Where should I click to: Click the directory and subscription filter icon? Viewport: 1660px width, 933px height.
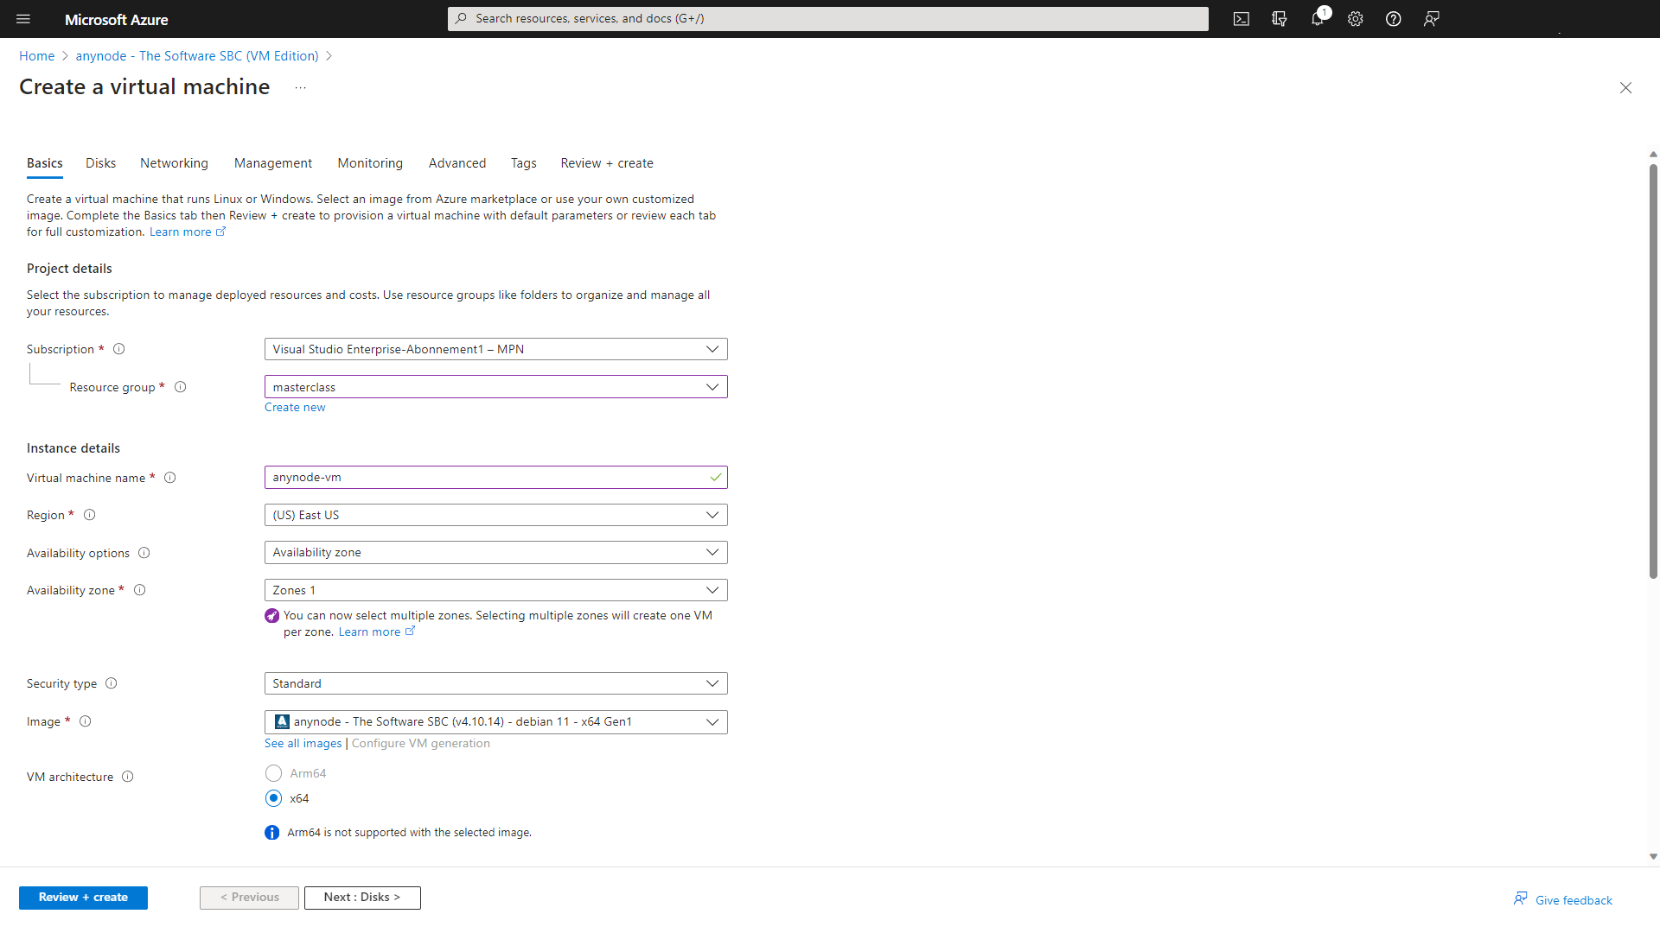[x=1280, y=18]
